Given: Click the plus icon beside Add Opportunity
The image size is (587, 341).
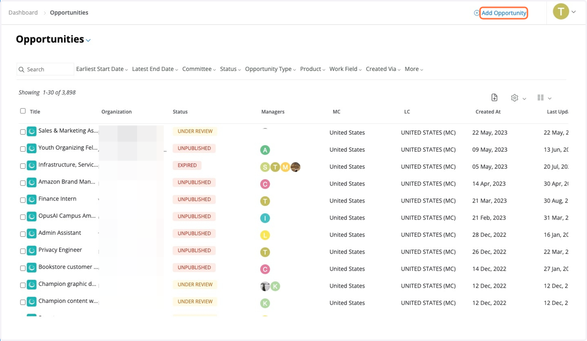Looking at the screenshot, I should 476,13.
